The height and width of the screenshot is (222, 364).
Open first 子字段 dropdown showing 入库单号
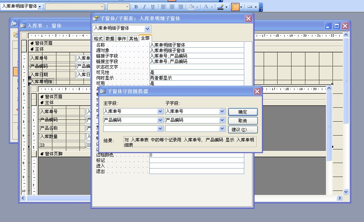[222, 111]
